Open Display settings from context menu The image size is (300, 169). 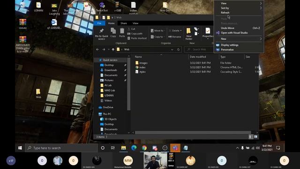point(239,45)
